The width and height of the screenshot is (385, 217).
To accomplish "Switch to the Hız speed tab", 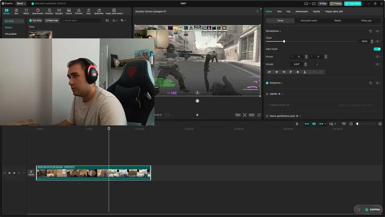I will [288, 11].
